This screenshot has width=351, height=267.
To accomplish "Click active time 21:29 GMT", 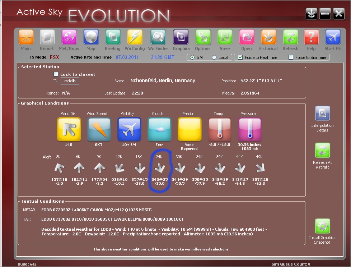I will coord(163,57).
